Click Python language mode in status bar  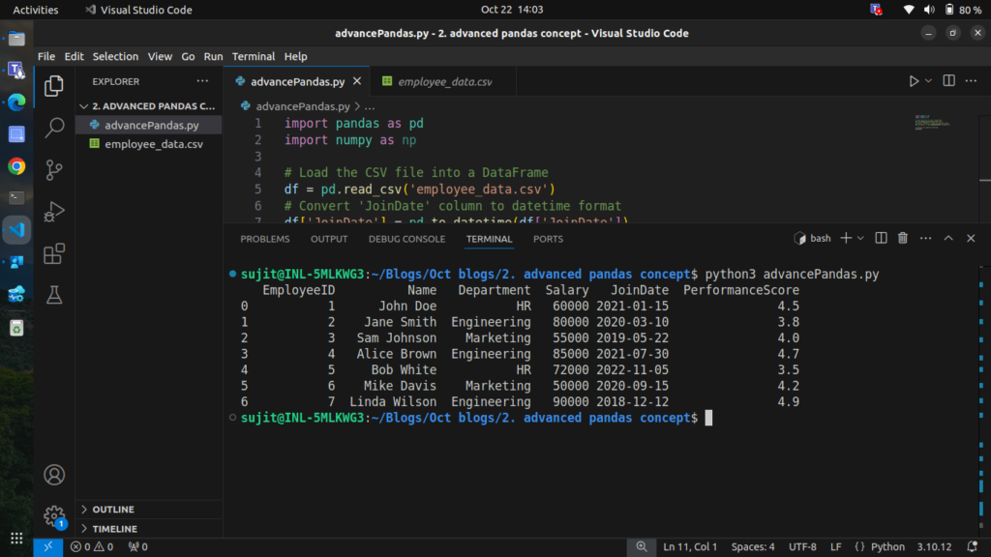(887, 547)
